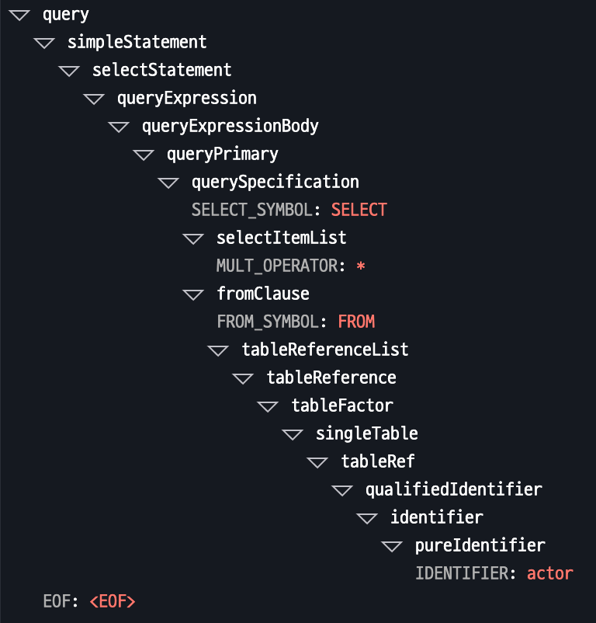The image size is (596, 623).
Task: Select the pureIdentifier node label
Action: coord(480,545)
